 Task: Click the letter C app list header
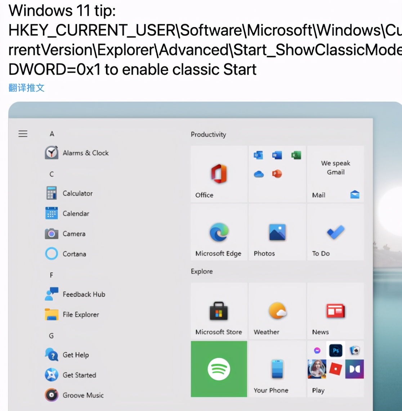click(52, 174)
